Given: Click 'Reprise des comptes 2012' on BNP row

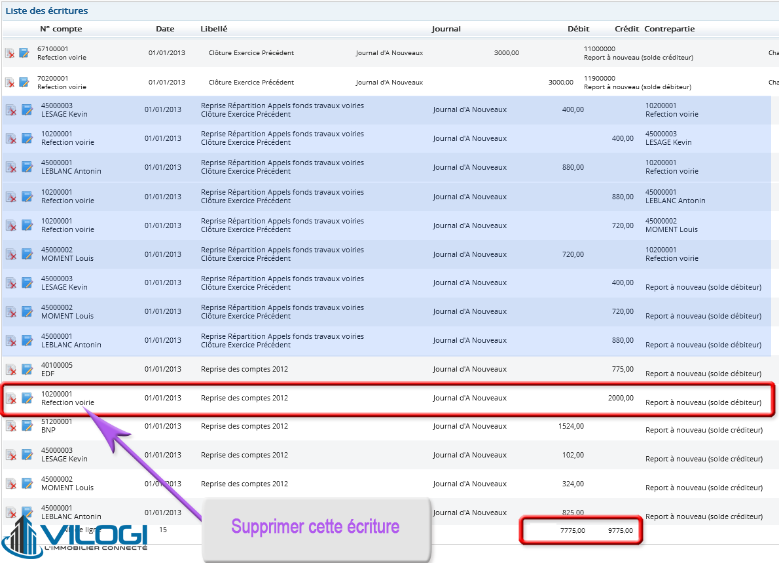Looking at the screenshot, I should pyautogui.click(x=244, y=426).
